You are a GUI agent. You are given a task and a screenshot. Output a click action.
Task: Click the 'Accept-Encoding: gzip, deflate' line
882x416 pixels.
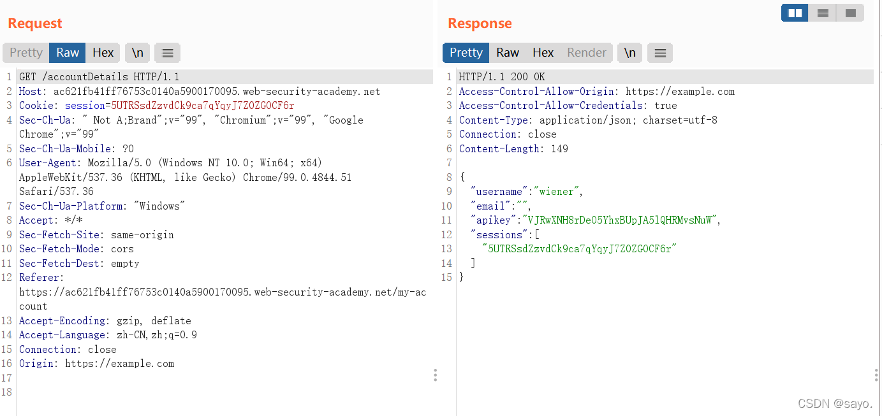coord(105,321)
